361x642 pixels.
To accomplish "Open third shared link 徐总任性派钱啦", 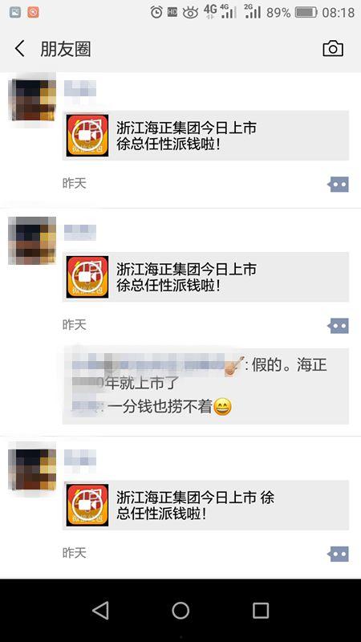I will coord(206,506).
